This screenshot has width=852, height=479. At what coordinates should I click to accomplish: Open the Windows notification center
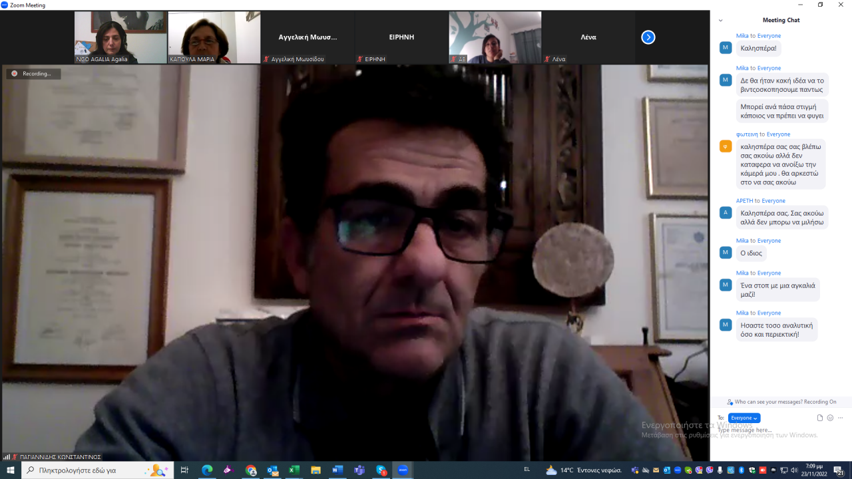tap(839, 470)
